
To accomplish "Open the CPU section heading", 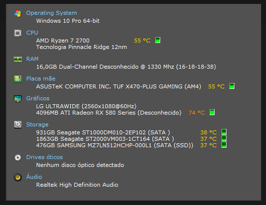I will point(32,33).
